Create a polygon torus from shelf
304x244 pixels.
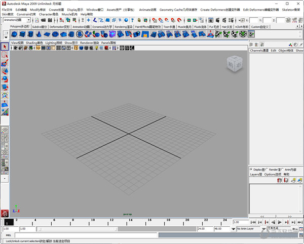pos(55,34)
